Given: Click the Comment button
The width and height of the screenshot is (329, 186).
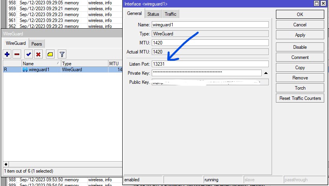Looking at the screenshot, I should [x=300, y=57].
